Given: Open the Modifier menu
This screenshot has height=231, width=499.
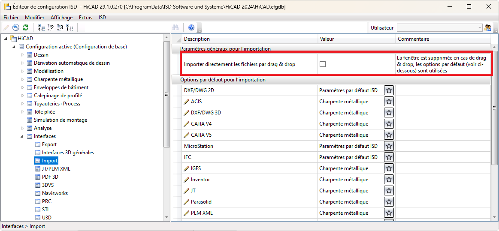Looking at the screenshot, I should pyautogui.click(x=35, y=18).
